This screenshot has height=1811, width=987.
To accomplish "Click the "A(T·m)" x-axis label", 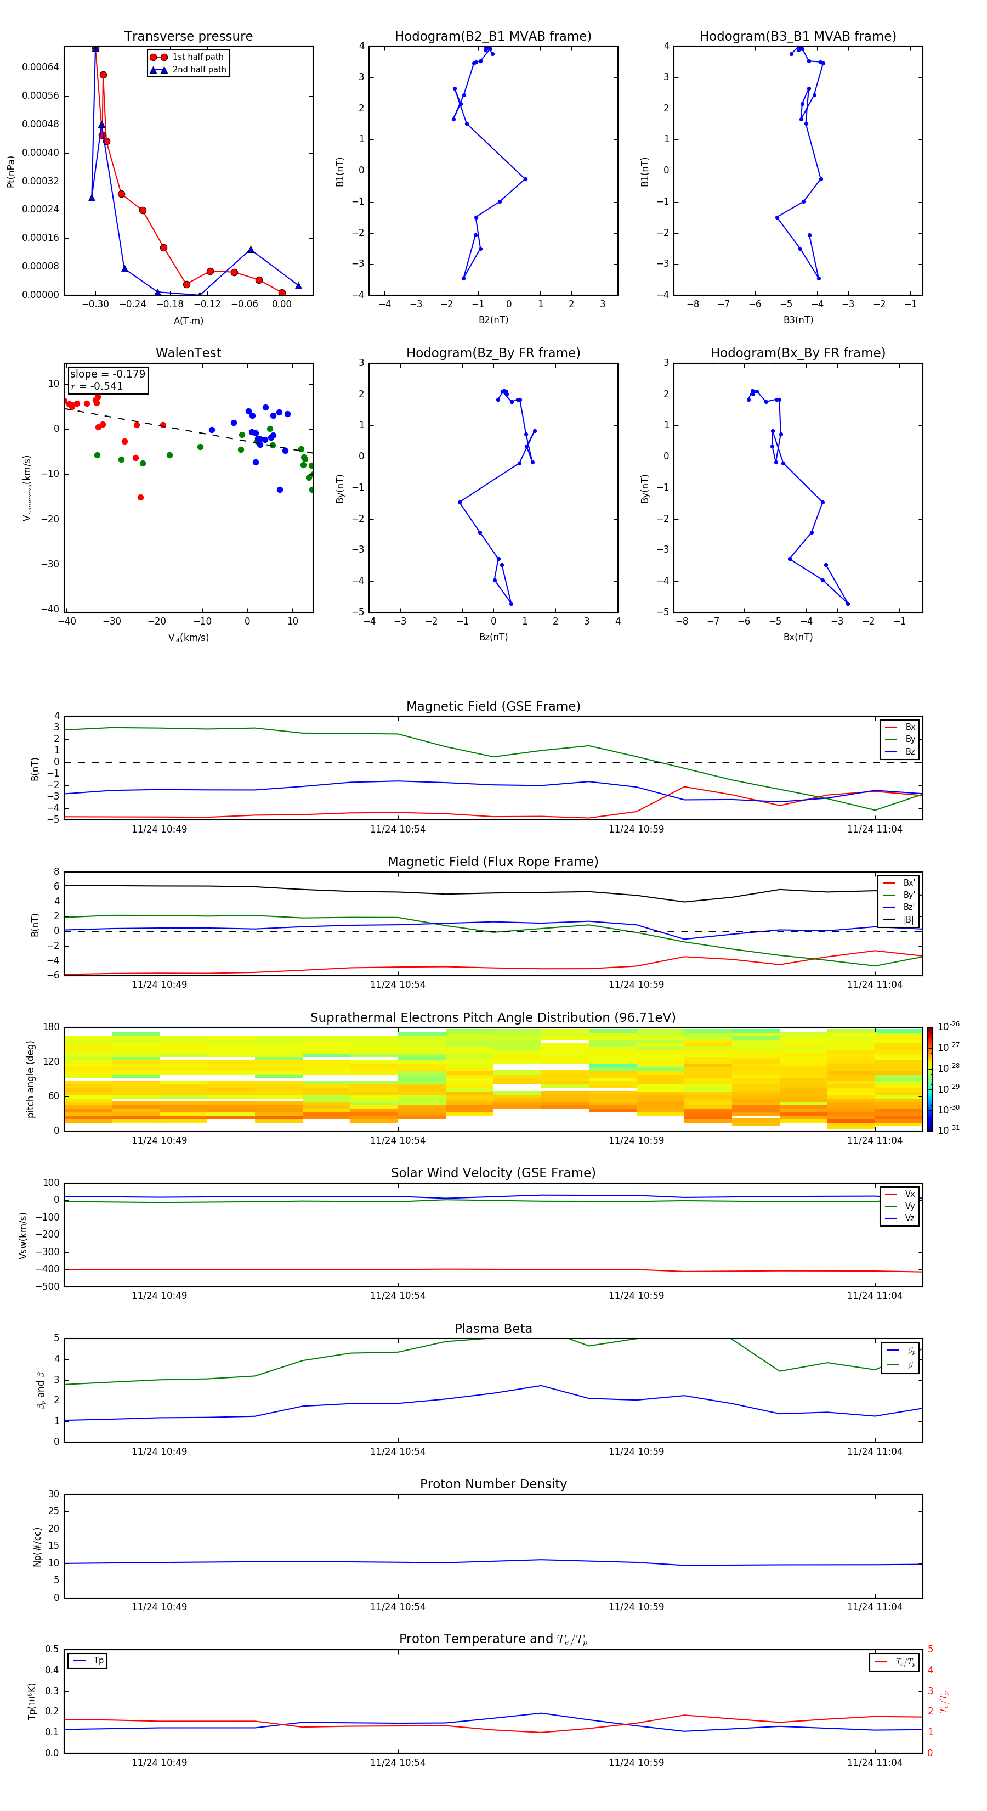I will (x=188, y=320).
